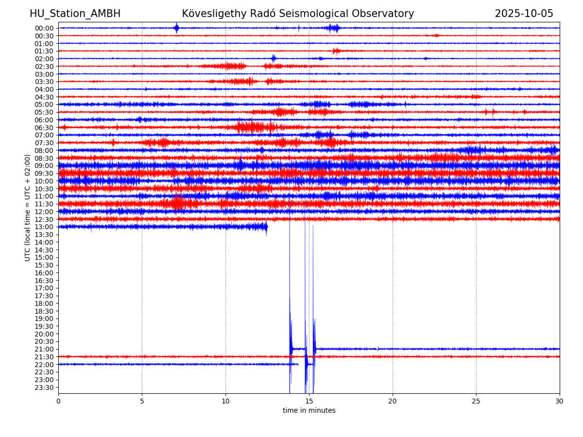Click the end burst of the 13:00 trace
583x437 pixels.
264,227
